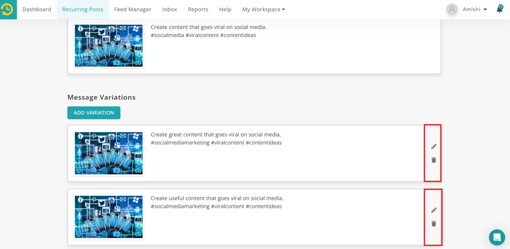Open the chat support bubble icon
This screenshot has height=249, width=510.
pyautogui.click(x=497, y=237)
